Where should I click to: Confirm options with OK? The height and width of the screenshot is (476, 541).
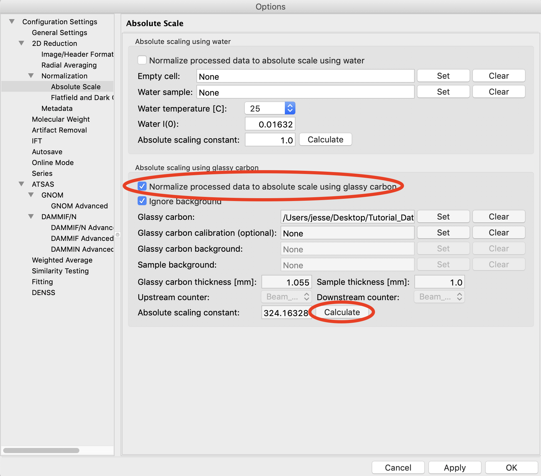tap(511, 468)
